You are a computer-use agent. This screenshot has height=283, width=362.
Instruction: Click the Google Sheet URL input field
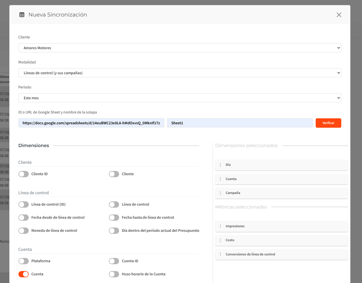tap(91, 123)
